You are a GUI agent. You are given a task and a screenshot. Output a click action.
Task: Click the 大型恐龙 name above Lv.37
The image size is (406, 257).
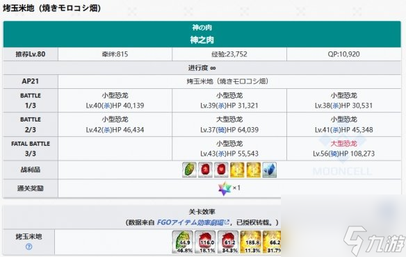tap(229, 119)
